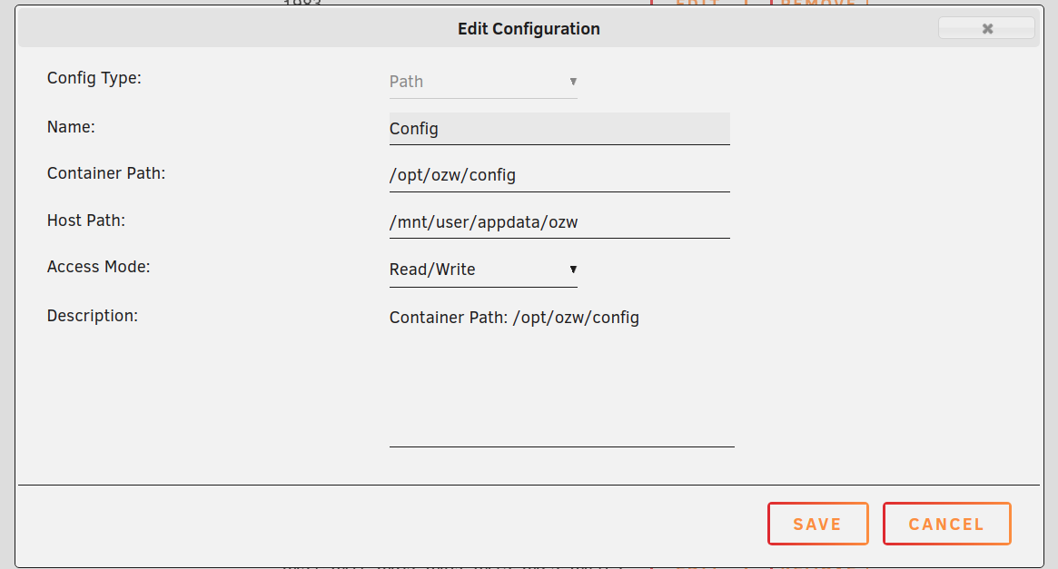Click the 'Access Mode:' label

(98, 267)
